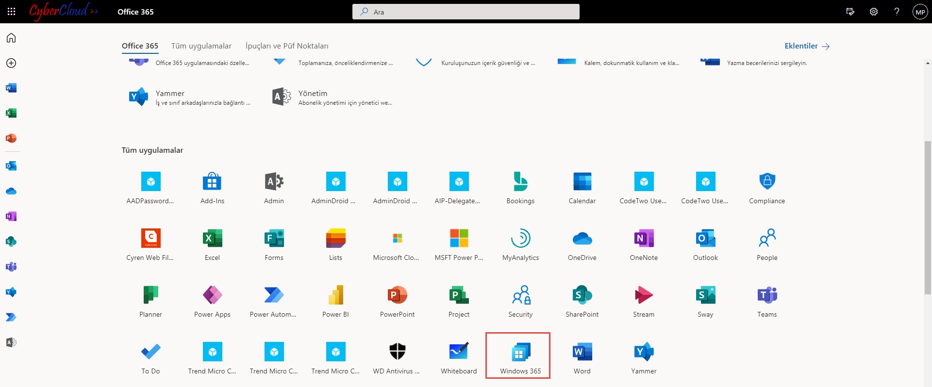Open the Forms app tile
Image resolution: width=932 pixels, height=387 pixels.
(274, 245)
